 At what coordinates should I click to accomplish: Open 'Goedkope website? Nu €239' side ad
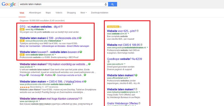[124, 59]
